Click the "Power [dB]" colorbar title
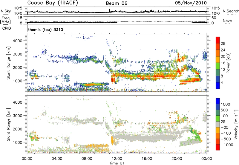The image size is (239, 165). click(228, 63)
